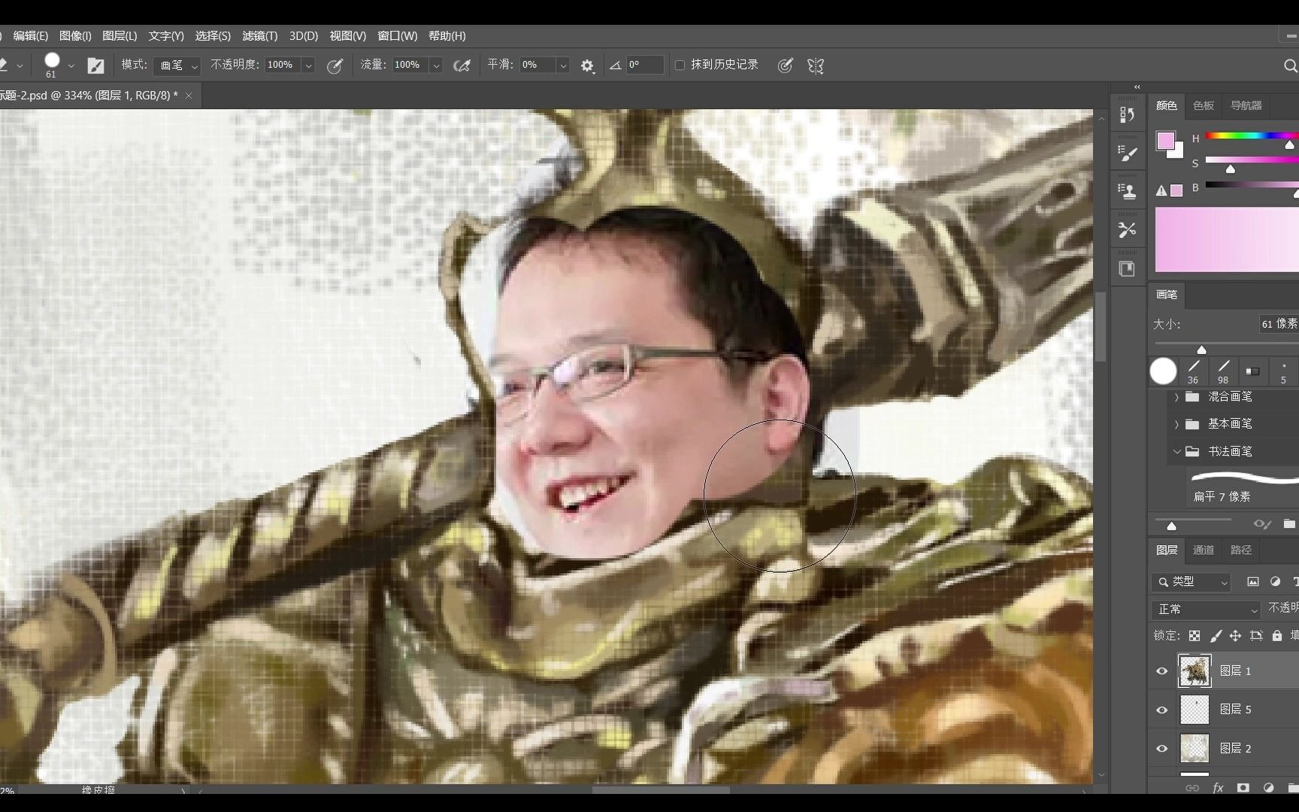Image resolution: width=1299 pixels, height=812 pixels.
Task: Open the tool preset picker arrow
Action: tap(20, 65)
